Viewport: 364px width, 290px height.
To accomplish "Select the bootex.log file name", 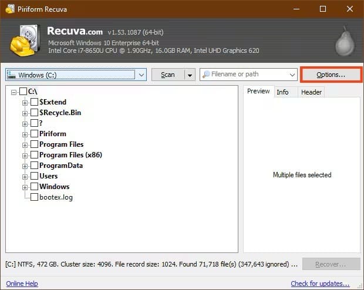I will tap(56, 197).
